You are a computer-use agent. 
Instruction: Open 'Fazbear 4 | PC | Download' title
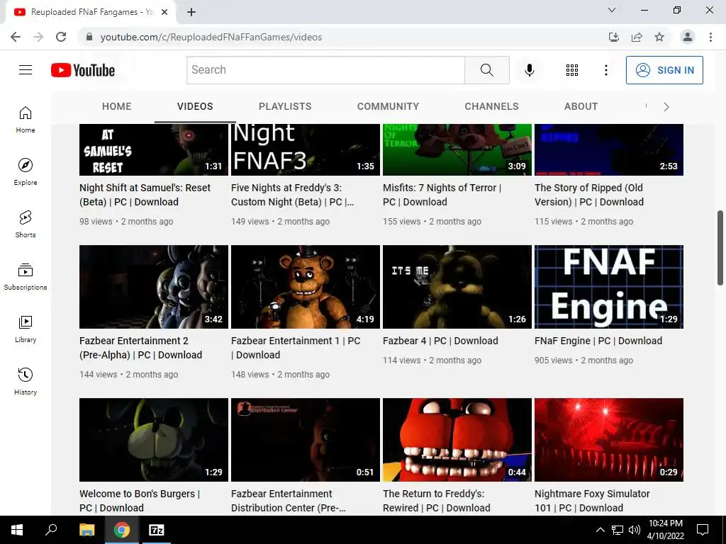click(440, 341)
